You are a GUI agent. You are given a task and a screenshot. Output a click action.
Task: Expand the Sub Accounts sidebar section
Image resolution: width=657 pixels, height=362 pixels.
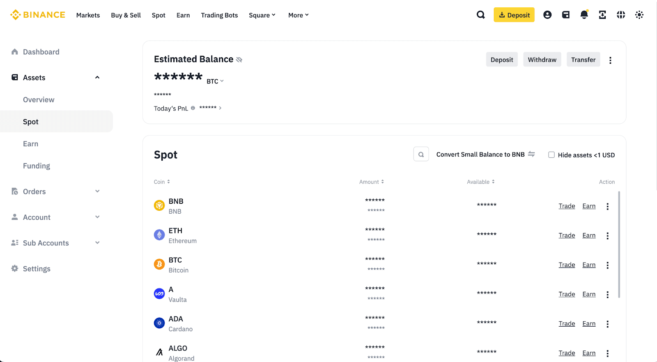97,242
